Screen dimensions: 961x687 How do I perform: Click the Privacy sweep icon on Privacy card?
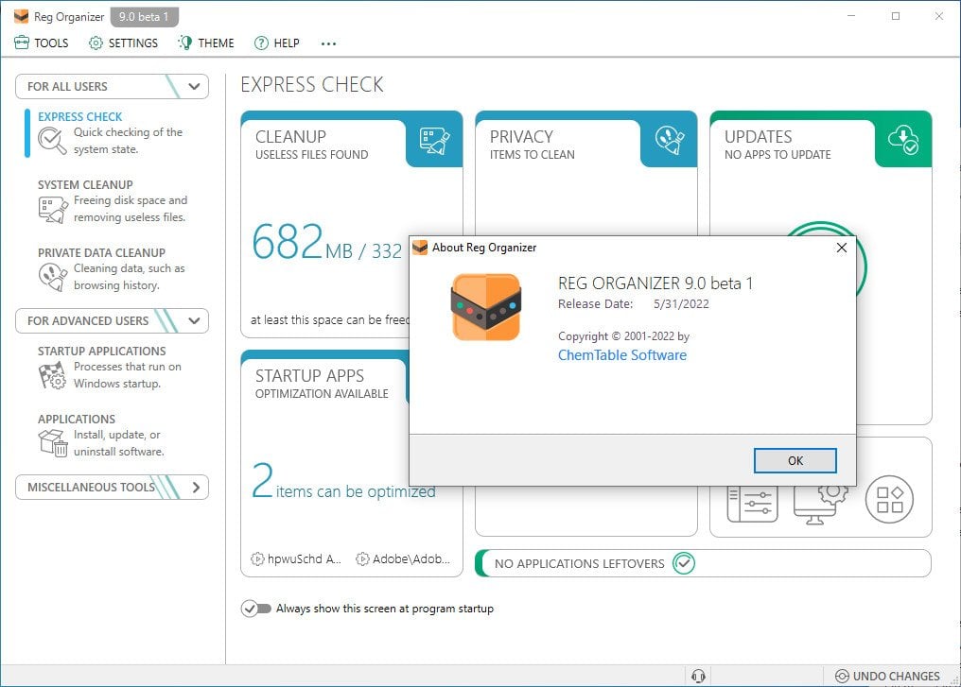click(669, 140)
